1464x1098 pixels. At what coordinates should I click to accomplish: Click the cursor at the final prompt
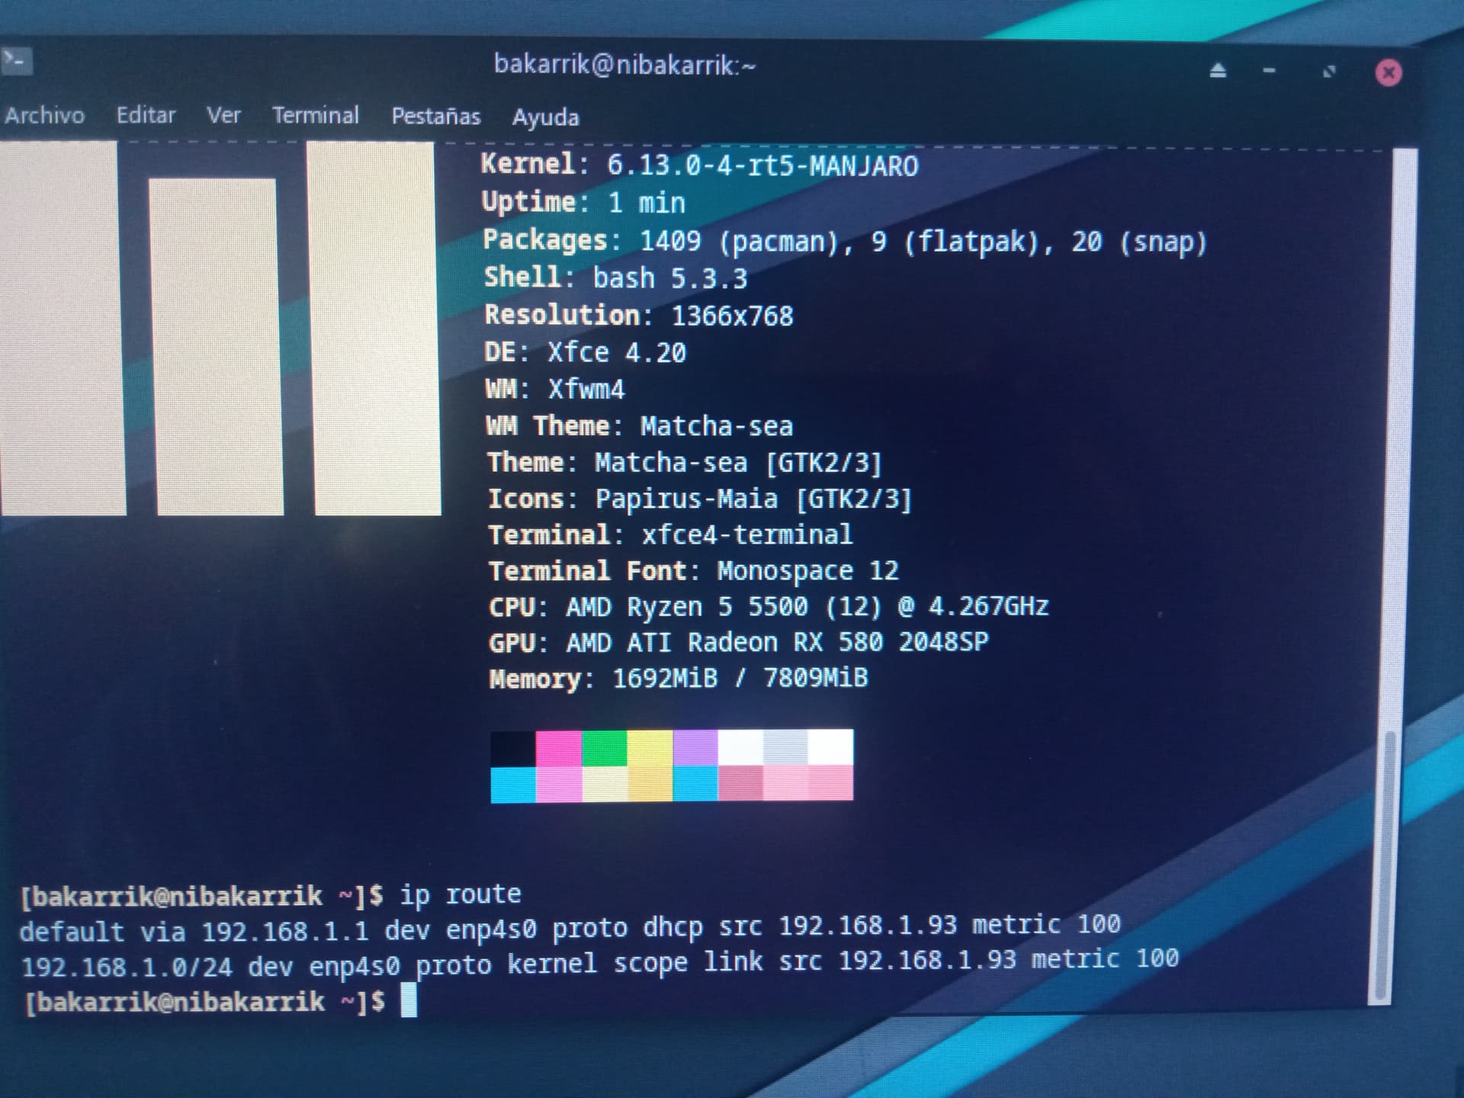point(409,1000)
